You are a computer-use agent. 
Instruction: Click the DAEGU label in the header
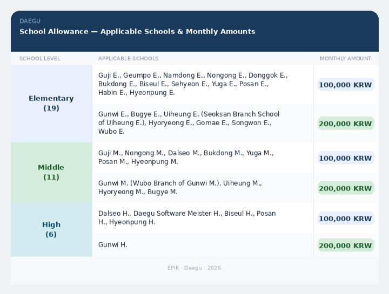coord(30,21)
